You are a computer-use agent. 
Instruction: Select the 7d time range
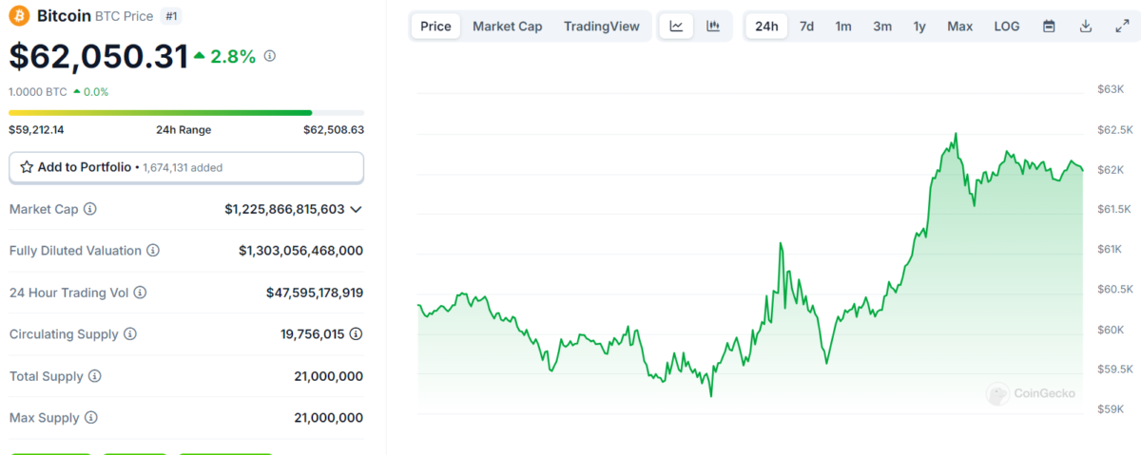click(806, 27)
